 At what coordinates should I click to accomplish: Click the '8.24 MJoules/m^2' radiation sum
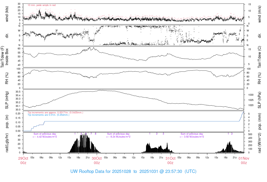tap(120, 137)
